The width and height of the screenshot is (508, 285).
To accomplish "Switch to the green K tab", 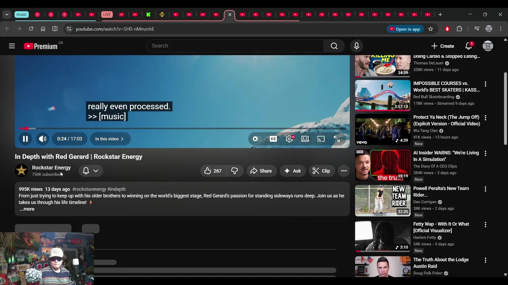I will click(x=148, y=15).
